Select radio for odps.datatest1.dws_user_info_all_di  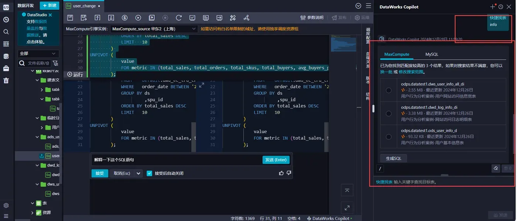click(388, 90)
